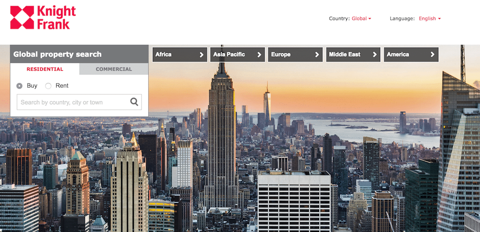The width and height of the screenshot is (480, 232).
Task: Switch to the Commercial tab
Action: pos(114,69)
